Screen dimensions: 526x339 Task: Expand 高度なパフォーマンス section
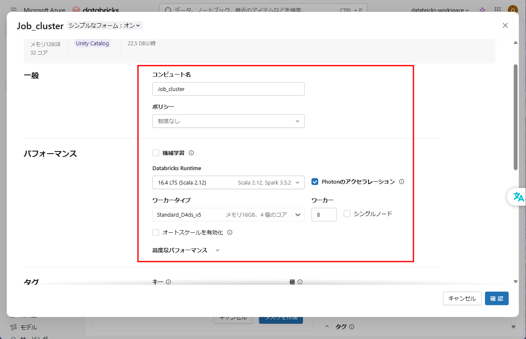[x=186, y=250]
